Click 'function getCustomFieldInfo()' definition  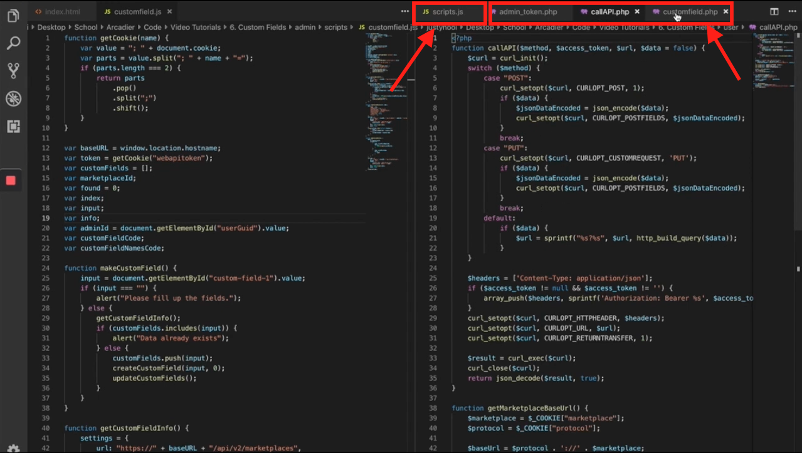click(x=127, y=428)
